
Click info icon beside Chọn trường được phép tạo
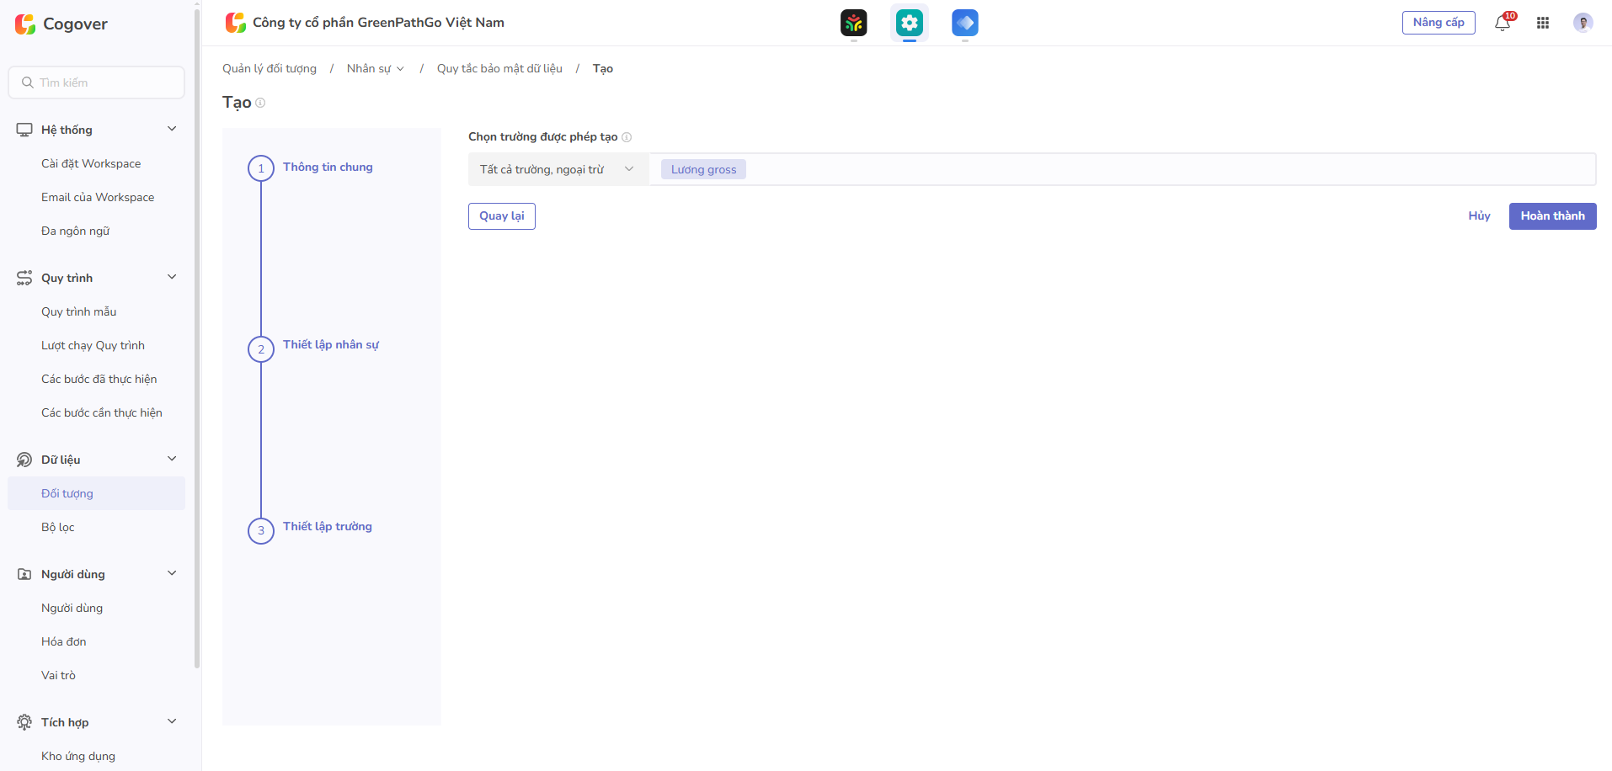[627, 137]
